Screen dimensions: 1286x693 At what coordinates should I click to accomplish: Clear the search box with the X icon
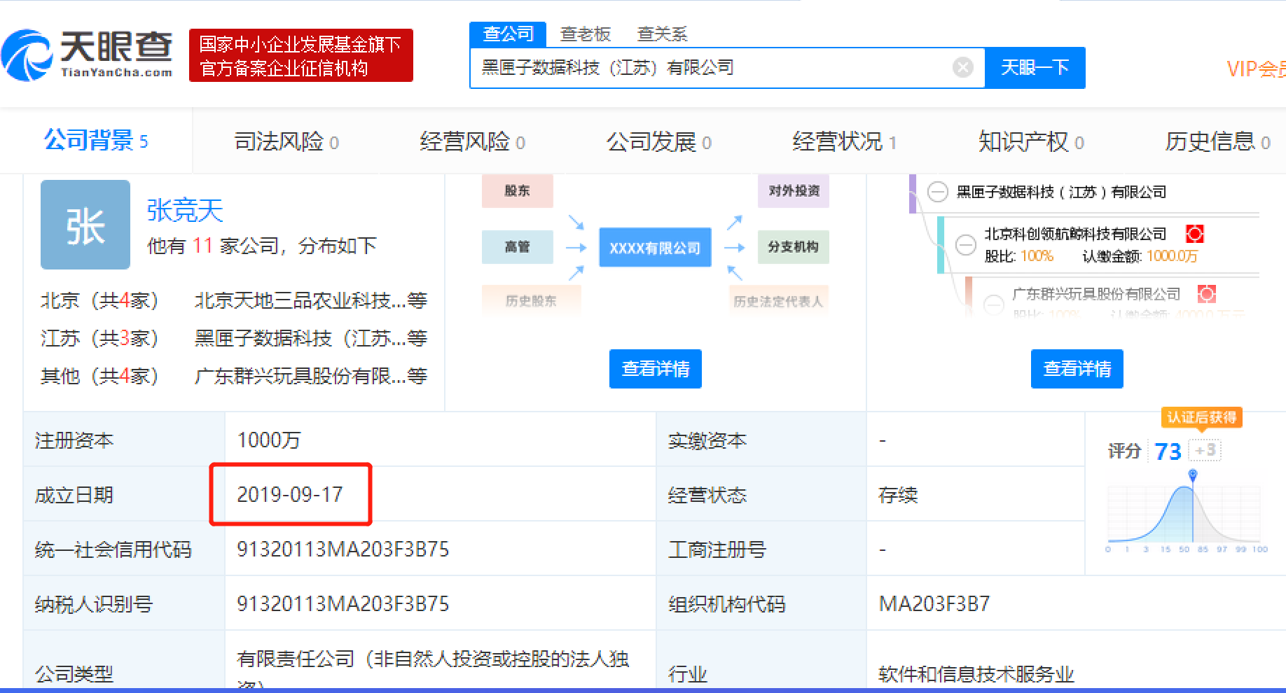963,67
